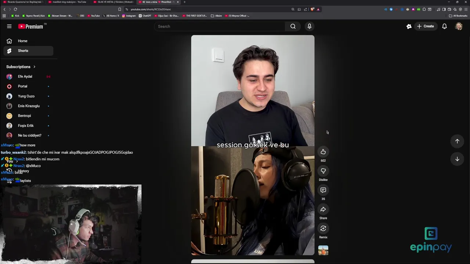This screenshot has height=264, width=470.
Task: Open the YouTube bookmark
Action: point(93,16)
